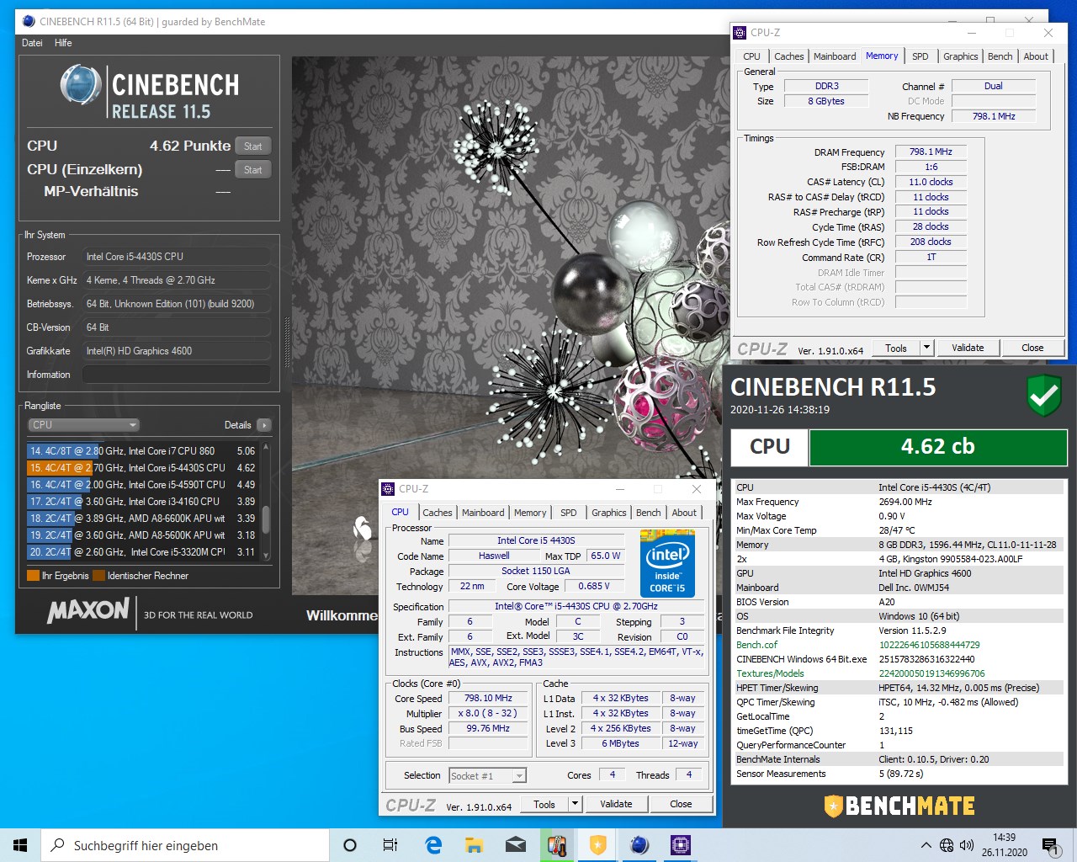Select Bench tab in upper CPU-Z window

pos(1000,56)
